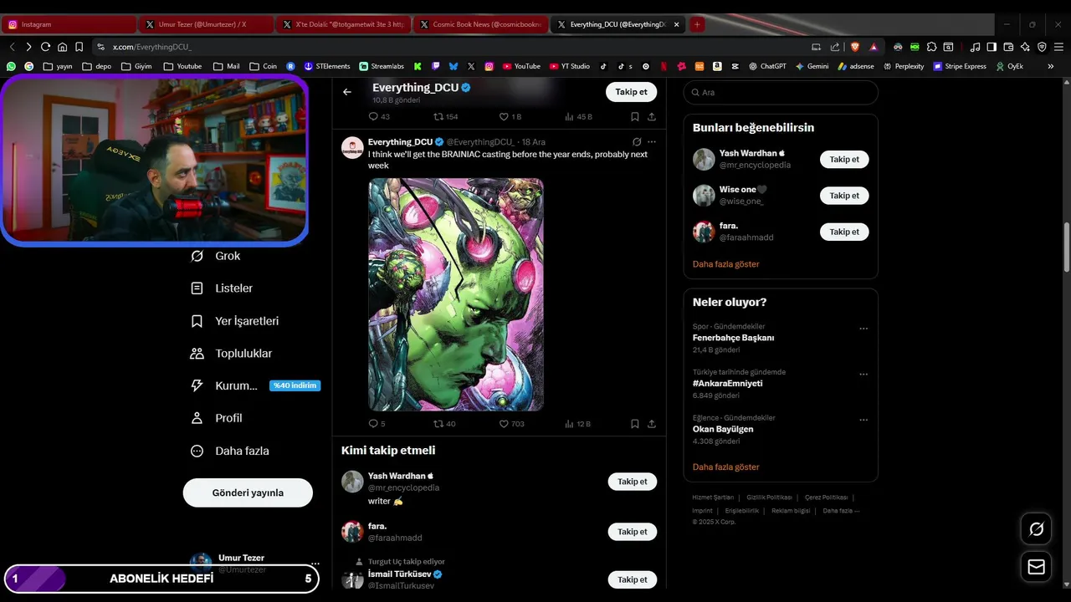Open the WhatsApp bookmark icon
The width and height of the screenshot is (1071, 602).
point(11,66)
